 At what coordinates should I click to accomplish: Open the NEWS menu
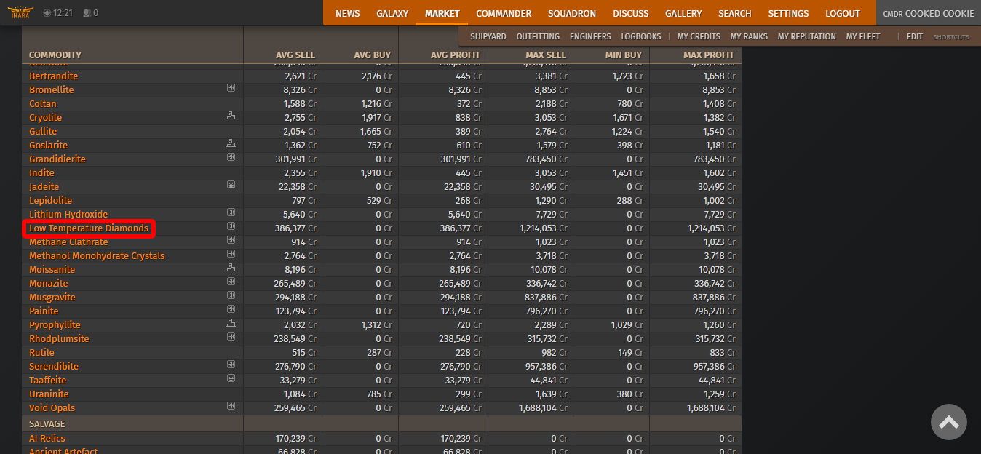348,13
